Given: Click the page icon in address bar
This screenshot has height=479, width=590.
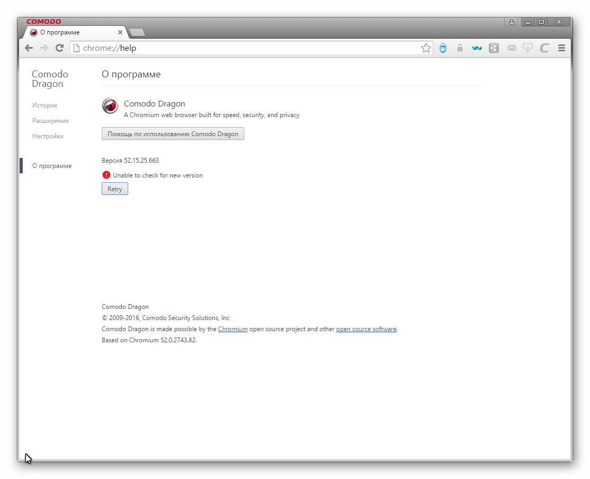Looking at the screenshot, I should [76, 48].
